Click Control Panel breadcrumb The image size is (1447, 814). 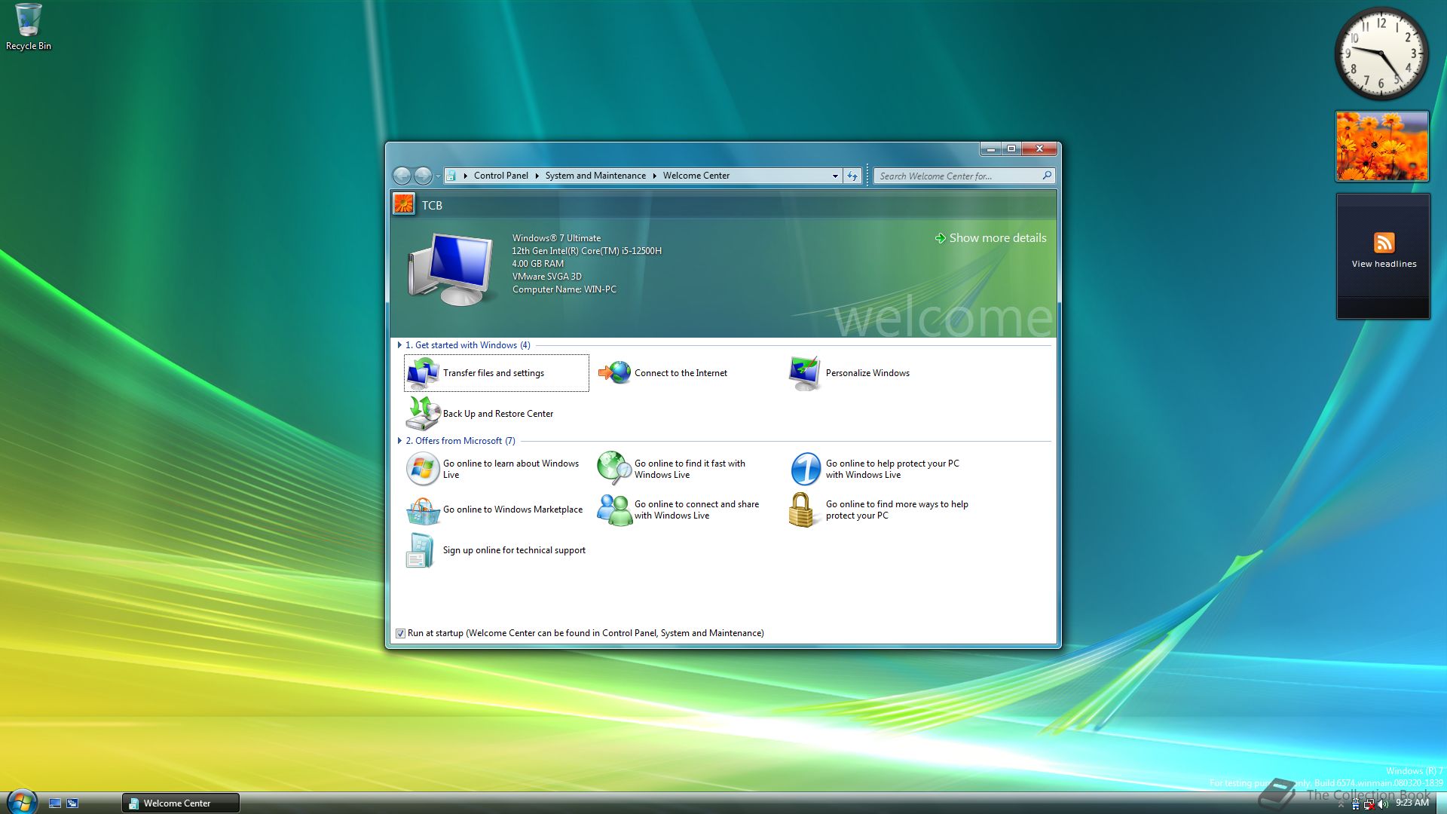coord(501,176)
